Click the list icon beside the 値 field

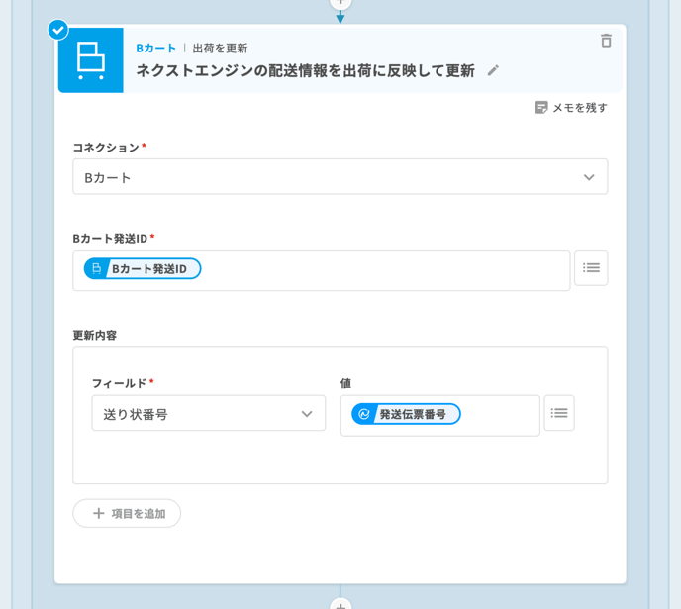click(559, 413)
